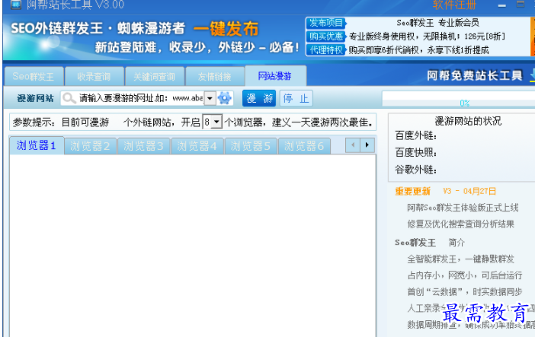Click the magnifier icon in the URL box
Screen dimensions: 535x337
(x=69, y=98)
